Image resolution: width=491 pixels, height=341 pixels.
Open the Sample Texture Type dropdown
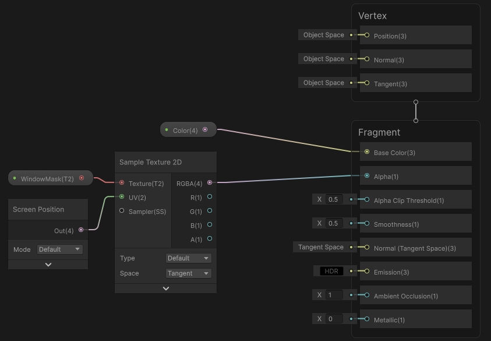click(x=189, y=258)
